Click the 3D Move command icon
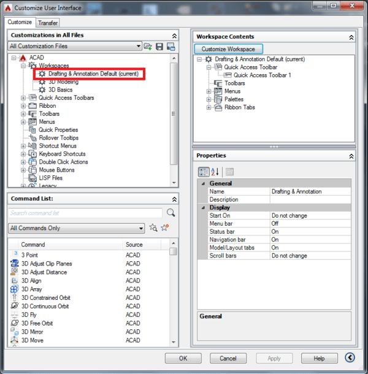This screenshot has height=374, width=368. pos(14,340)
